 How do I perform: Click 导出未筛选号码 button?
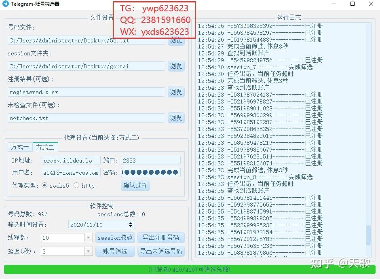[161, 252]
